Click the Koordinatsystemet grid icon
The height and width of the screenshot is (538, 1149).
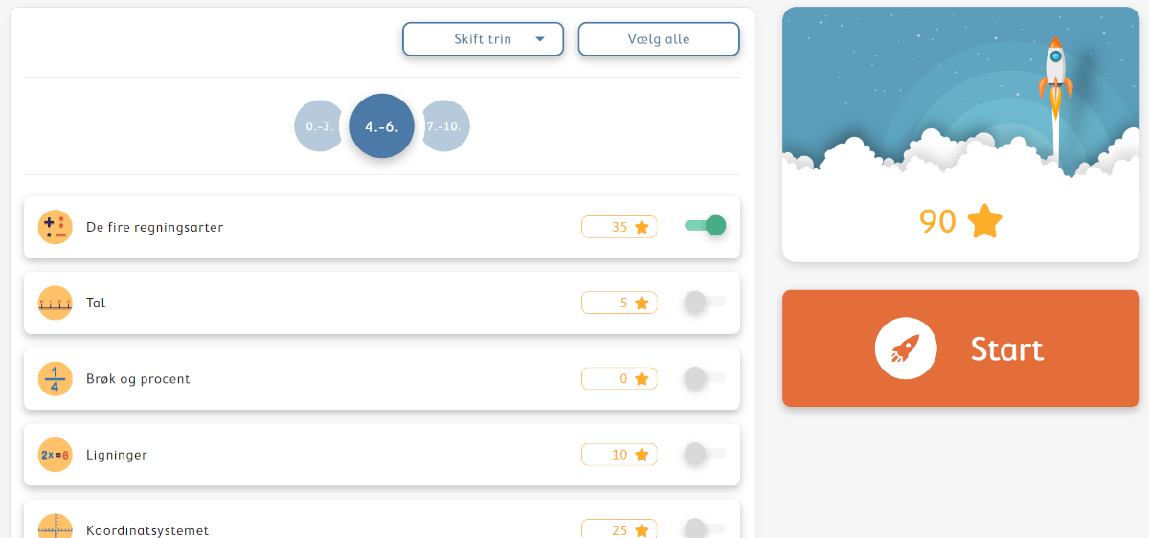click(56, 526)
